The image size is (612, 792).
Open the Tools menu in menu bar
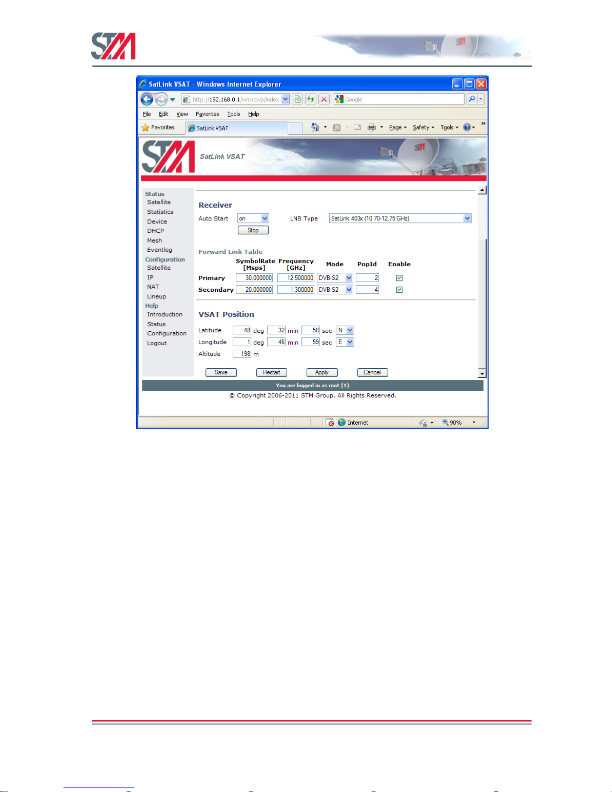[234, 114]
